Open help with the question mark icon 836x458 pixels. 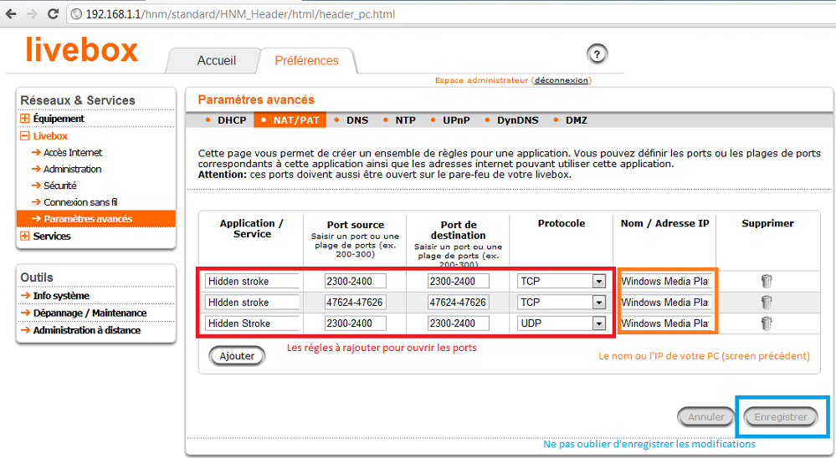click(598, 53)
